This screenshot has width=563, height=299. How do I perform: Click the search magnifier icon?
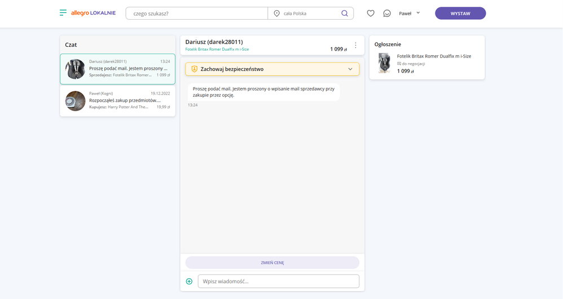pos(344,14)
